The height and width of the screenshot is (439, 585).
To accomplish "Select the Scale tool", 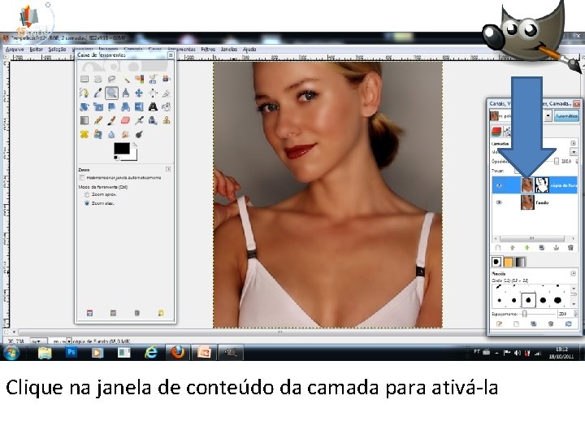I will point(97,106).
